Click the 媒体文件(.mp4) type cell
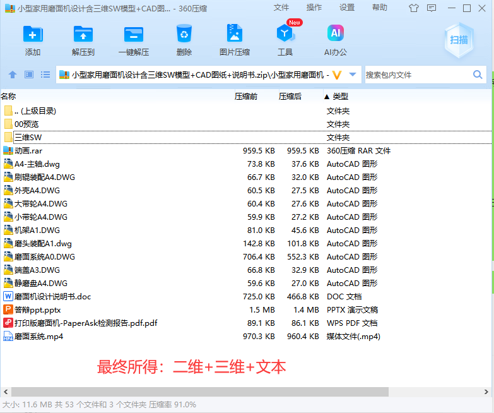 click(353, 337)
